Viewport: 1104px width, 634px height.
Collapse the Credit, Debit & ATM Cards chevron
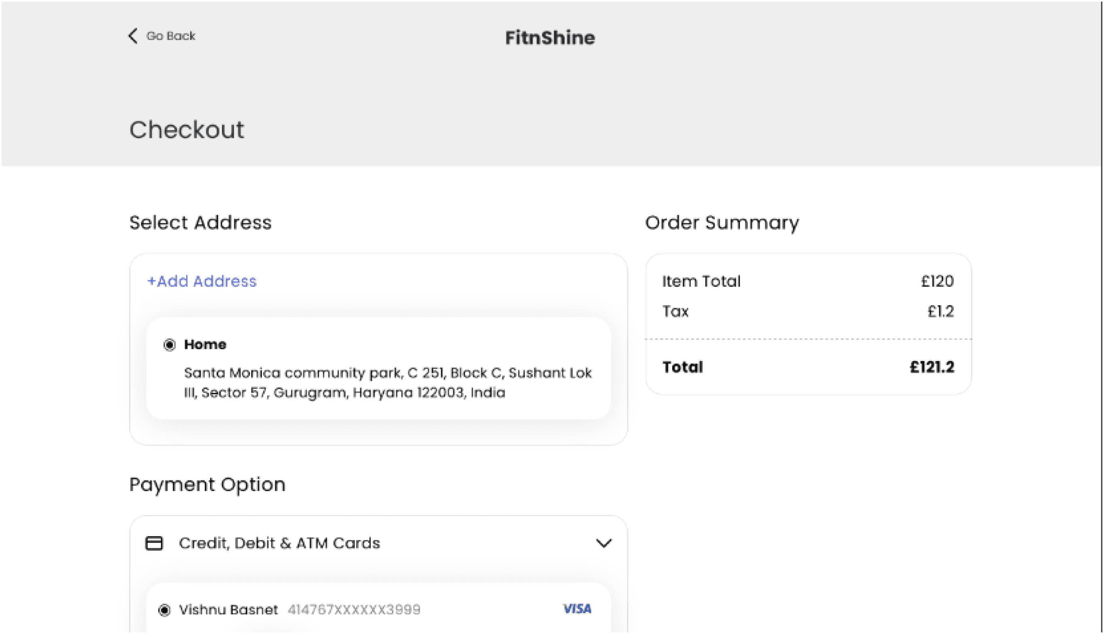coord(603,543)
